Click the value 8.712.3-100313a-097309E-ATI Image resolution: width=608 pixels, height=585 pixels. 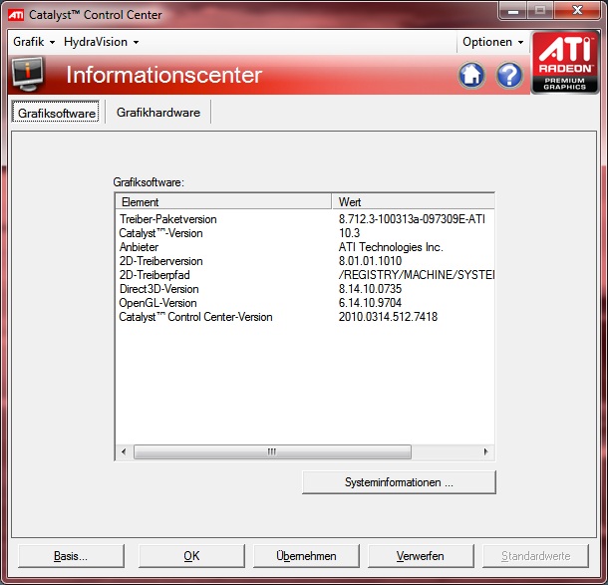[412, 219]
